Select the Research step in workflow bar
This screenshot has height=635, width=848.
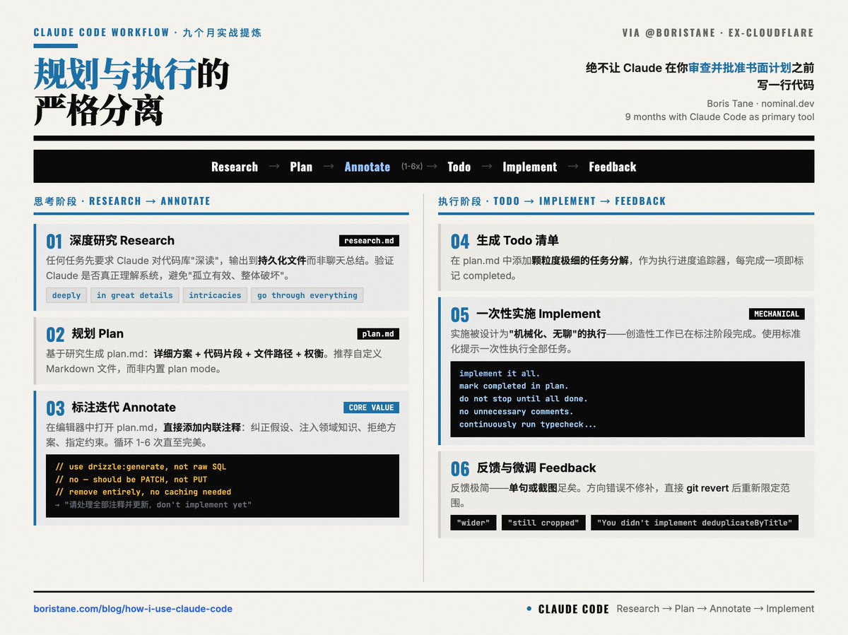coord(235,167)
